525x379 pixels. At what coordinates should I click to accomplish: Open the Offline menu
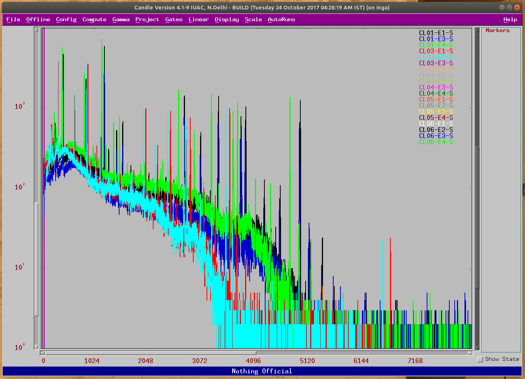38,19
